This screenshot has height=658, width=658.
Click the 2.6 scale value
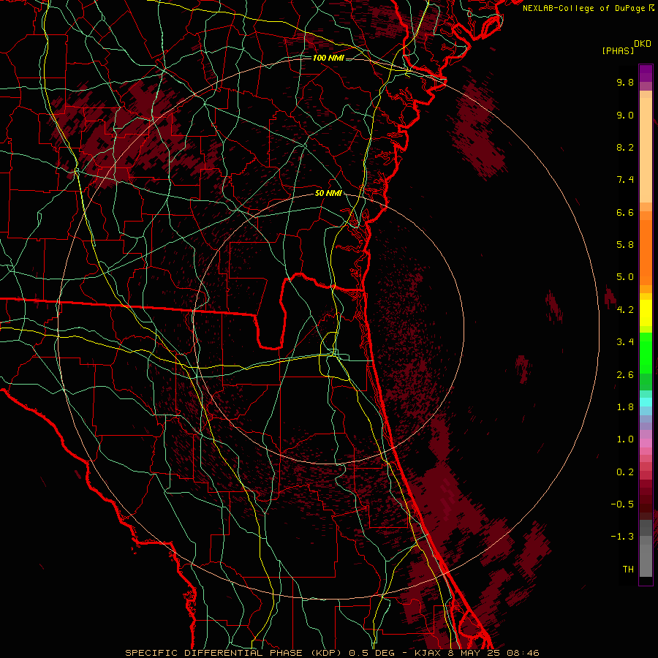click(x=625, y=375)
